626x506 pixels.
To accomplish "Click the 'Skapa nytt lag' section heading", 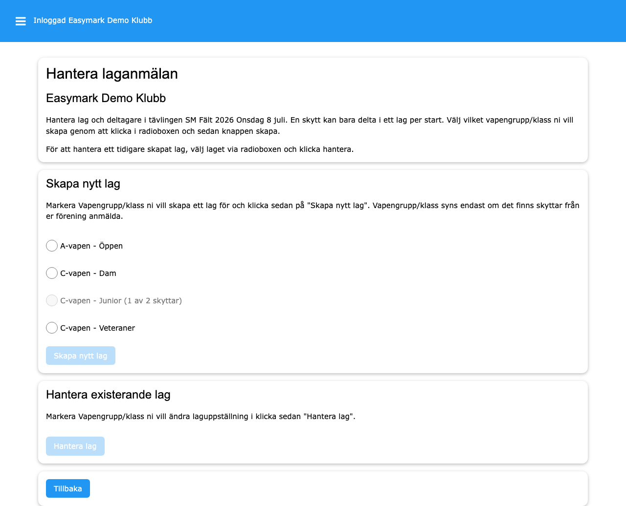I will [83, 184].
